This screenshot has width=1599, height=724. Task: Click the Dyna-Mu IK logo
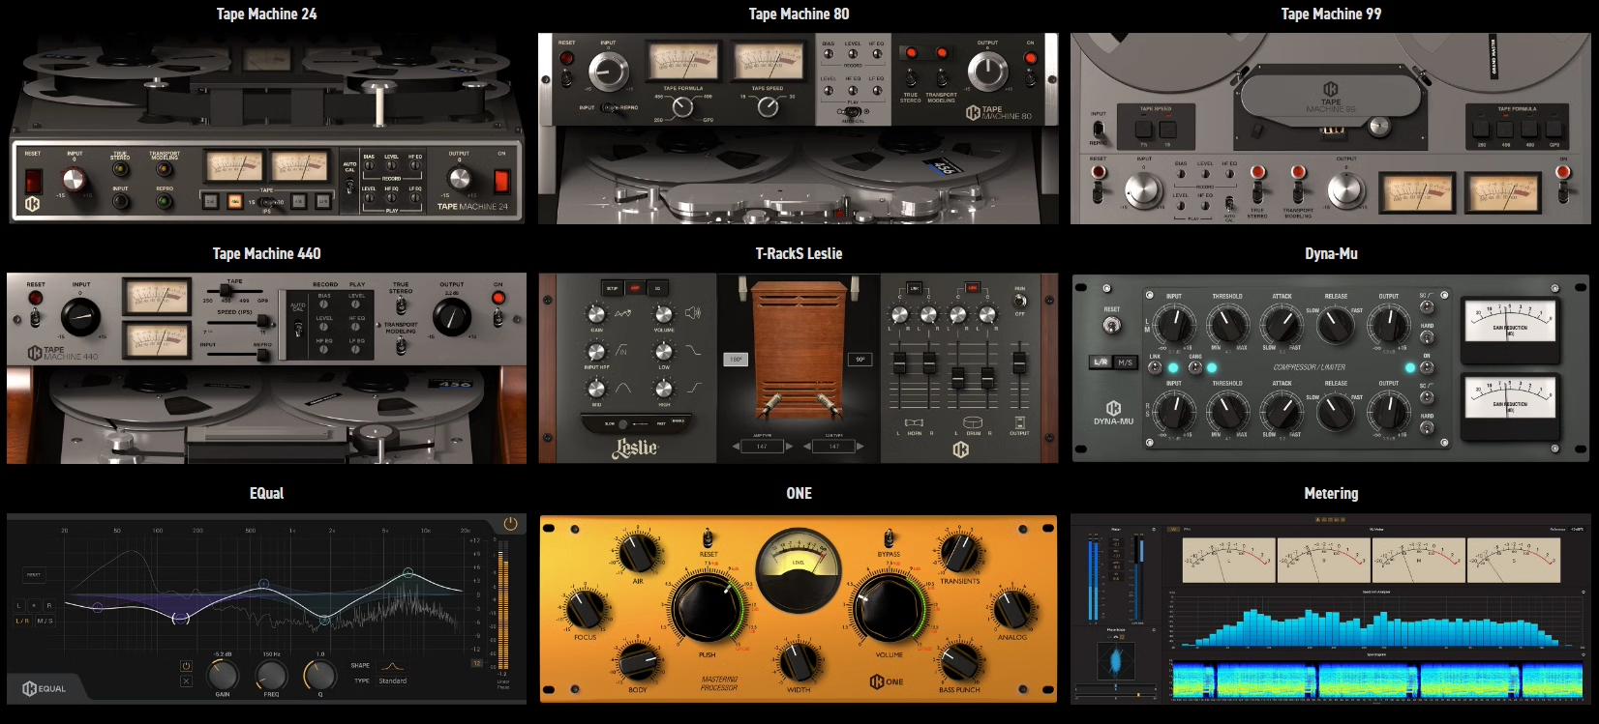point(1113,408)
